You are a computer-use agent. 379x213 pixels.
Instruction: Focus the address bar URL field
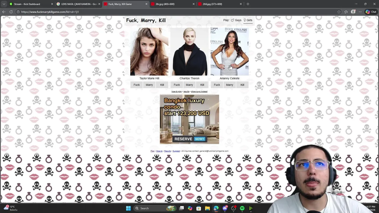tap(178, 12)
